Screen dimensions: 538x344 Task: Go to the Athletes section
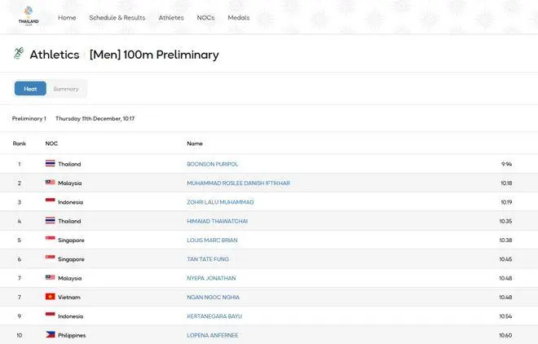171,17
